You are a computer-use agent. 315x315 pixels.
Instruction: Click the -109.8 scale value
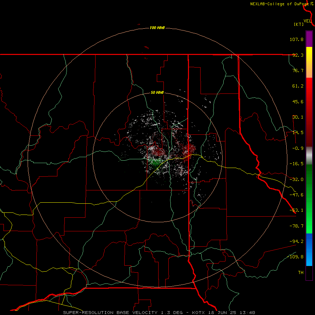[x=295, y=257]
